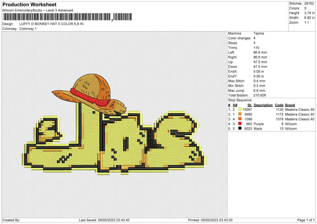The height and width of the screenshot is (224, 317).
Task: Click the Total Bobbin value 210.92ft
Action: 259,96
